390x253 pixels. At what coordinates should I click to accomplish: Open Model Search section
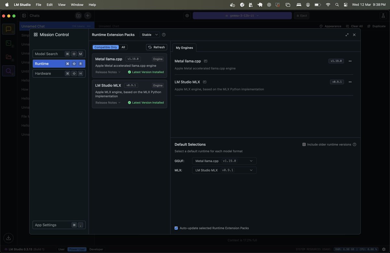point(59,54)
